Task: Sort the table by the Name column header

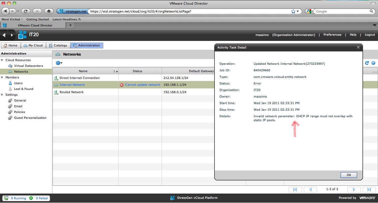Action: coord(83,71)
